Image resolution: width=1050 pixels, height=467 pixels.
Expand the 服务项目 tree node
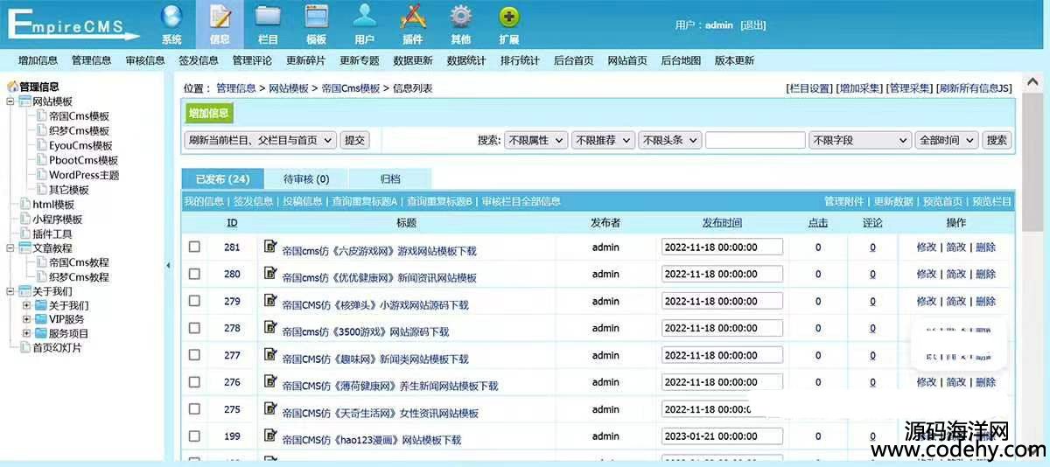pyautogui.click(x=26, y=333)
